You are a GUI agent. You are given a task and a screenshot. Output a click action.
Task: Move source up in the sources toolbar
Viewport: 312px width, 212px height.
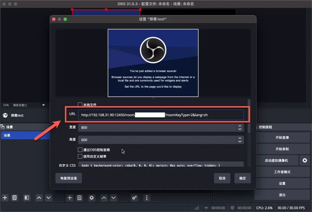(104, 198)
